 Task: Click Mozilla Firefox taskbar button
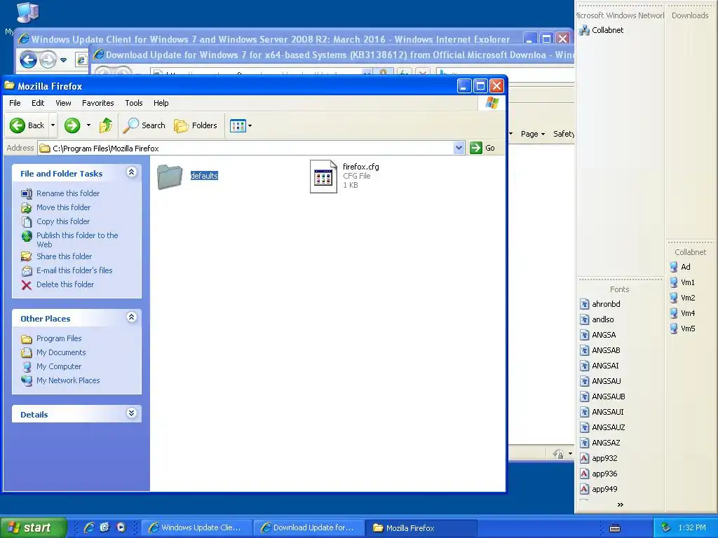coord(421,527)
